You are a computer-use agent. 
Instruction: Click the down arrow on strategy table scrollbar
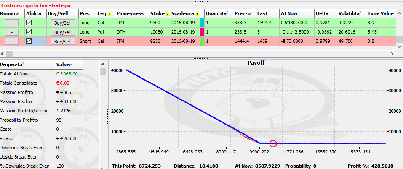[x=399, y=47]
